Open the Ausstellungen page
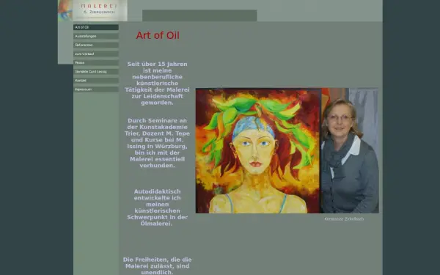The height and width of the screenshot is (275, 440). tap(96, 36)
